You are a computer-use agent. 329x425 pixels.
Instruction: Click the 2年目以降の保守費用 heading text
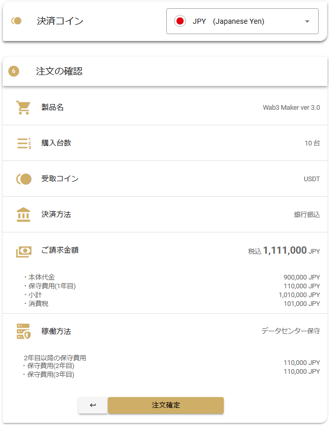tap(55, 358)
